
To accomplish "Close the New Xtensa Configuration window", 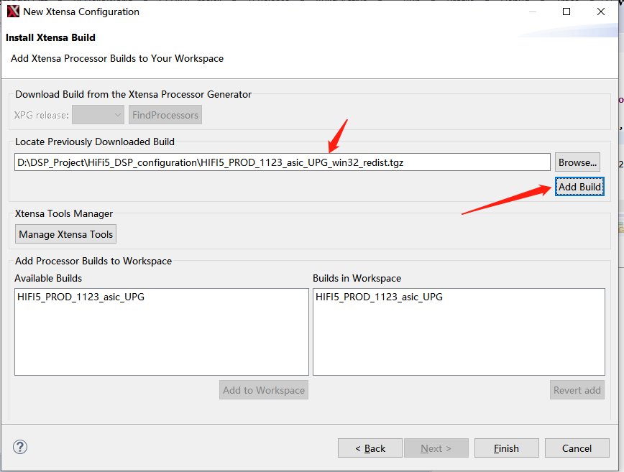I will [601, 11].
